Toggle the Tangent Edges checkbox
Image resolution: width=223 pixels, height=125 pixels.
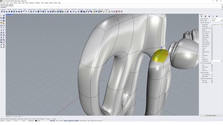[212, 35]
